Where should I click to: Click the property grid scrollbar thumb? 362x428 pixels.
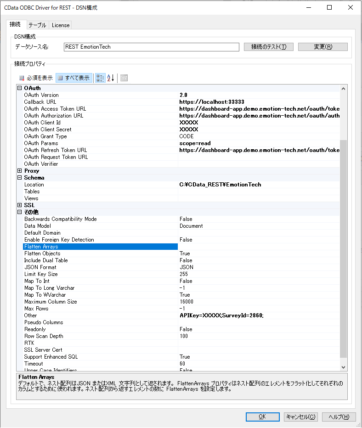[x=344, y=248]
